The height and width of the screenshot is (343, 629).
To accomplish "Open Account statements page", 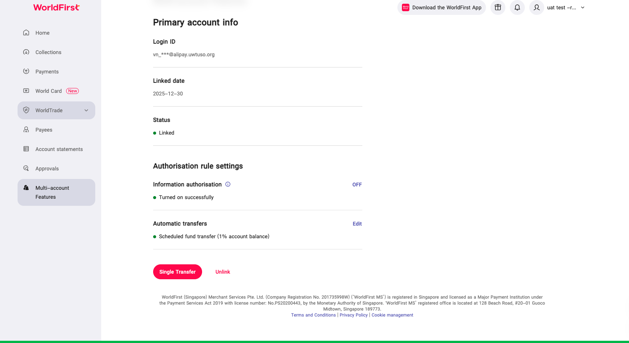I will pyautogui.click(x=59, y=149).
